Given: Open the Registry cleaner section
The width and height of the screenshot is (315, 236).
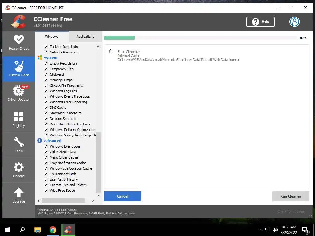Looking at the screenshot, I should click(19, 120).
